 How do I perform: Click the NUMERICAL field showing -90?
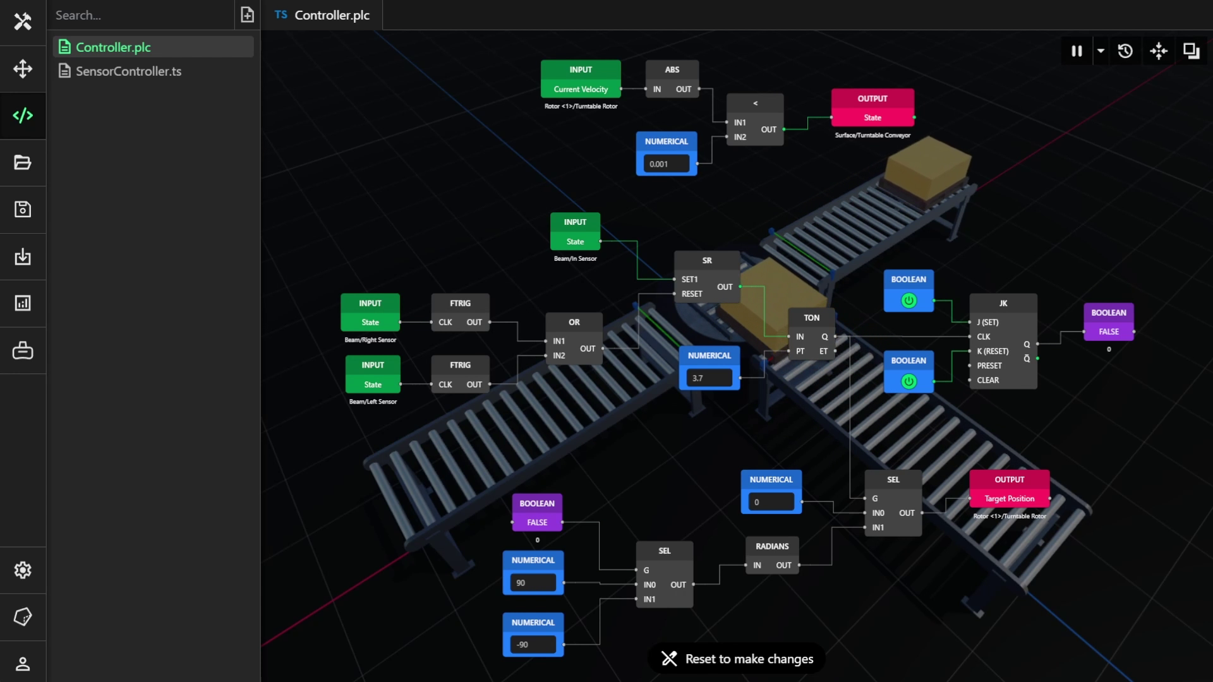tap(533, 644)
